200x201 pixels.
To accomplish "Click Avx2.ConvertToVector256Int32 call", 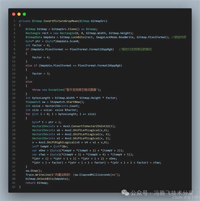I will pyautogui.click(x=88, y=126).
